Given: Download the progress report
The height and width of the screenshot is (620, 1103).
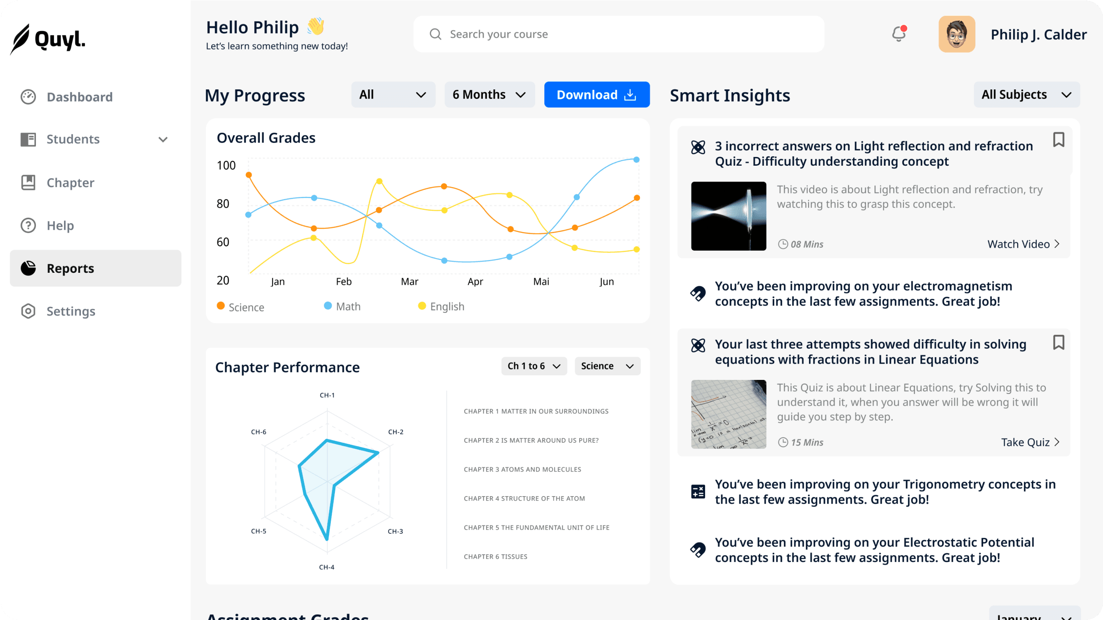Looking at the screenshot, I should [596, 94].
